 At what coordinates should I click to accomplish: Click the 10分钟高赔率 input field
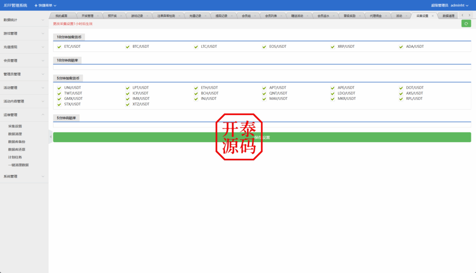(262, 67)
